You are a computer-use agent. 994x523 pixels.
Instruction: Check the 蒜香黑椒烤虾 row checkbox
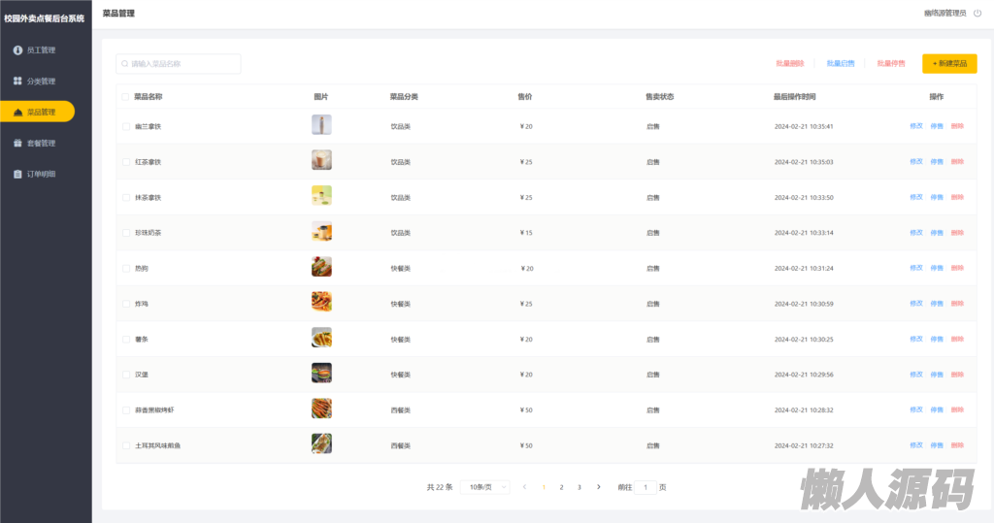pos(126,410)
